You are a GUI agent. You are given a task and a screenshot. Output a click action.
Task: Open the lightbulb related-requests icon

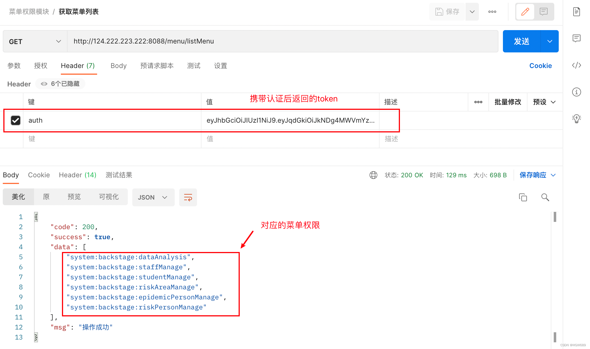[577, 119]
